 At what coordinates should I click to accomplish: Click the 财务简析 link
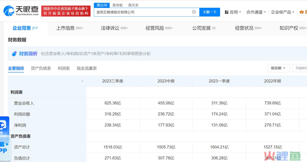[28, 53]
